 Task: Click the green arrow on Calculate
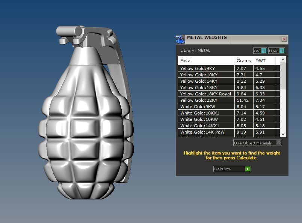click(x=248, y=169)
